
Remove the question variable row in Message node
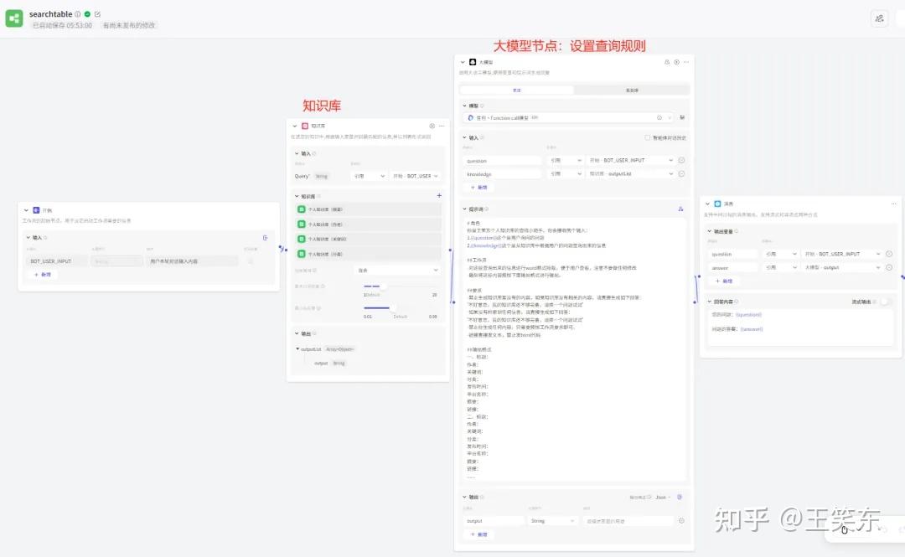(x=889, y=254)
